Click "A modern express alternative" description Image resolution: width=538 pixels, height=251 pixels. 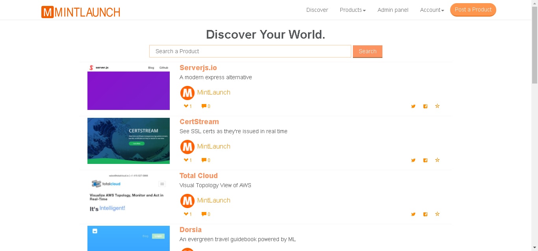tap(216, 77)
